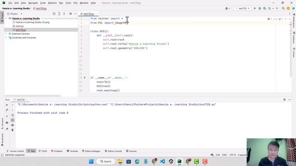Open the Python Packages tool window
Image resolution: width=296 pixels, height=166 pixels.
(91, 151)
